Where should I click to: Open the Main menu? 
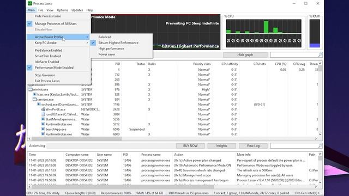[x=31, y=10]
